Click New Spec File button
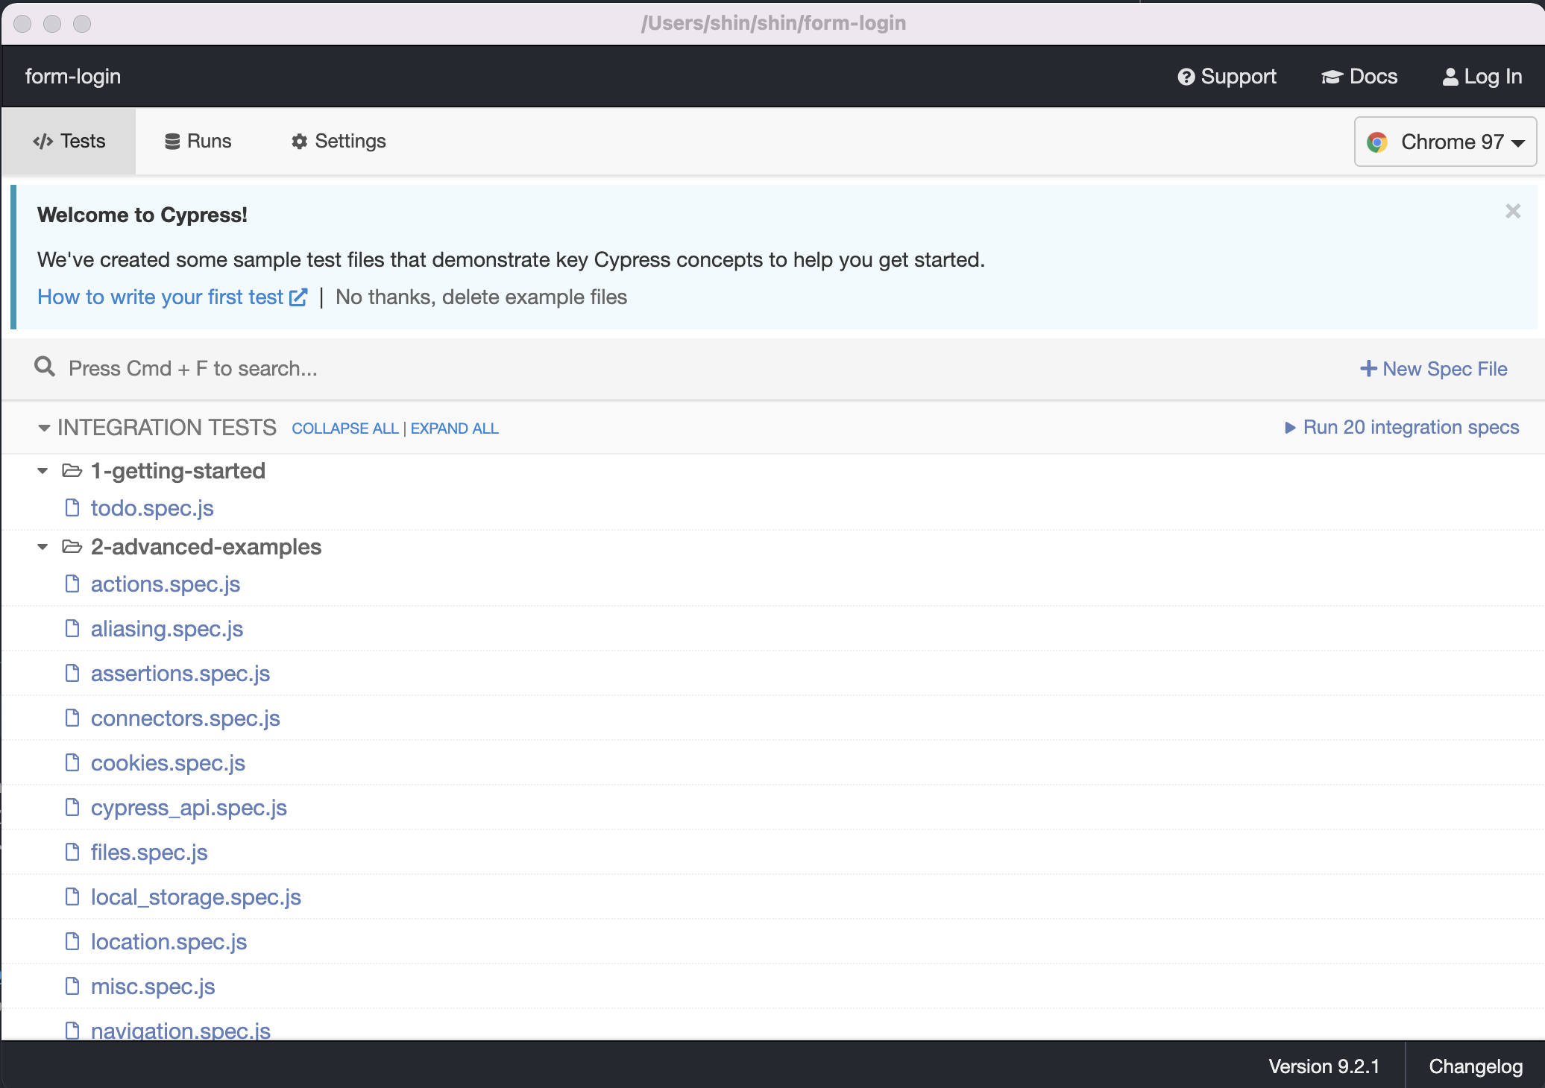This screenshot has width=1545, height=1088. [1433, 369]
